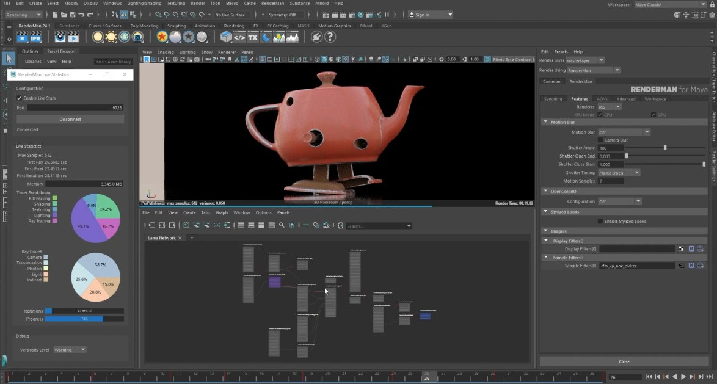The height and width of the screenshot is (384, 717).
Task: Switch to the AOVs tab
Action: tap(602, 99)
